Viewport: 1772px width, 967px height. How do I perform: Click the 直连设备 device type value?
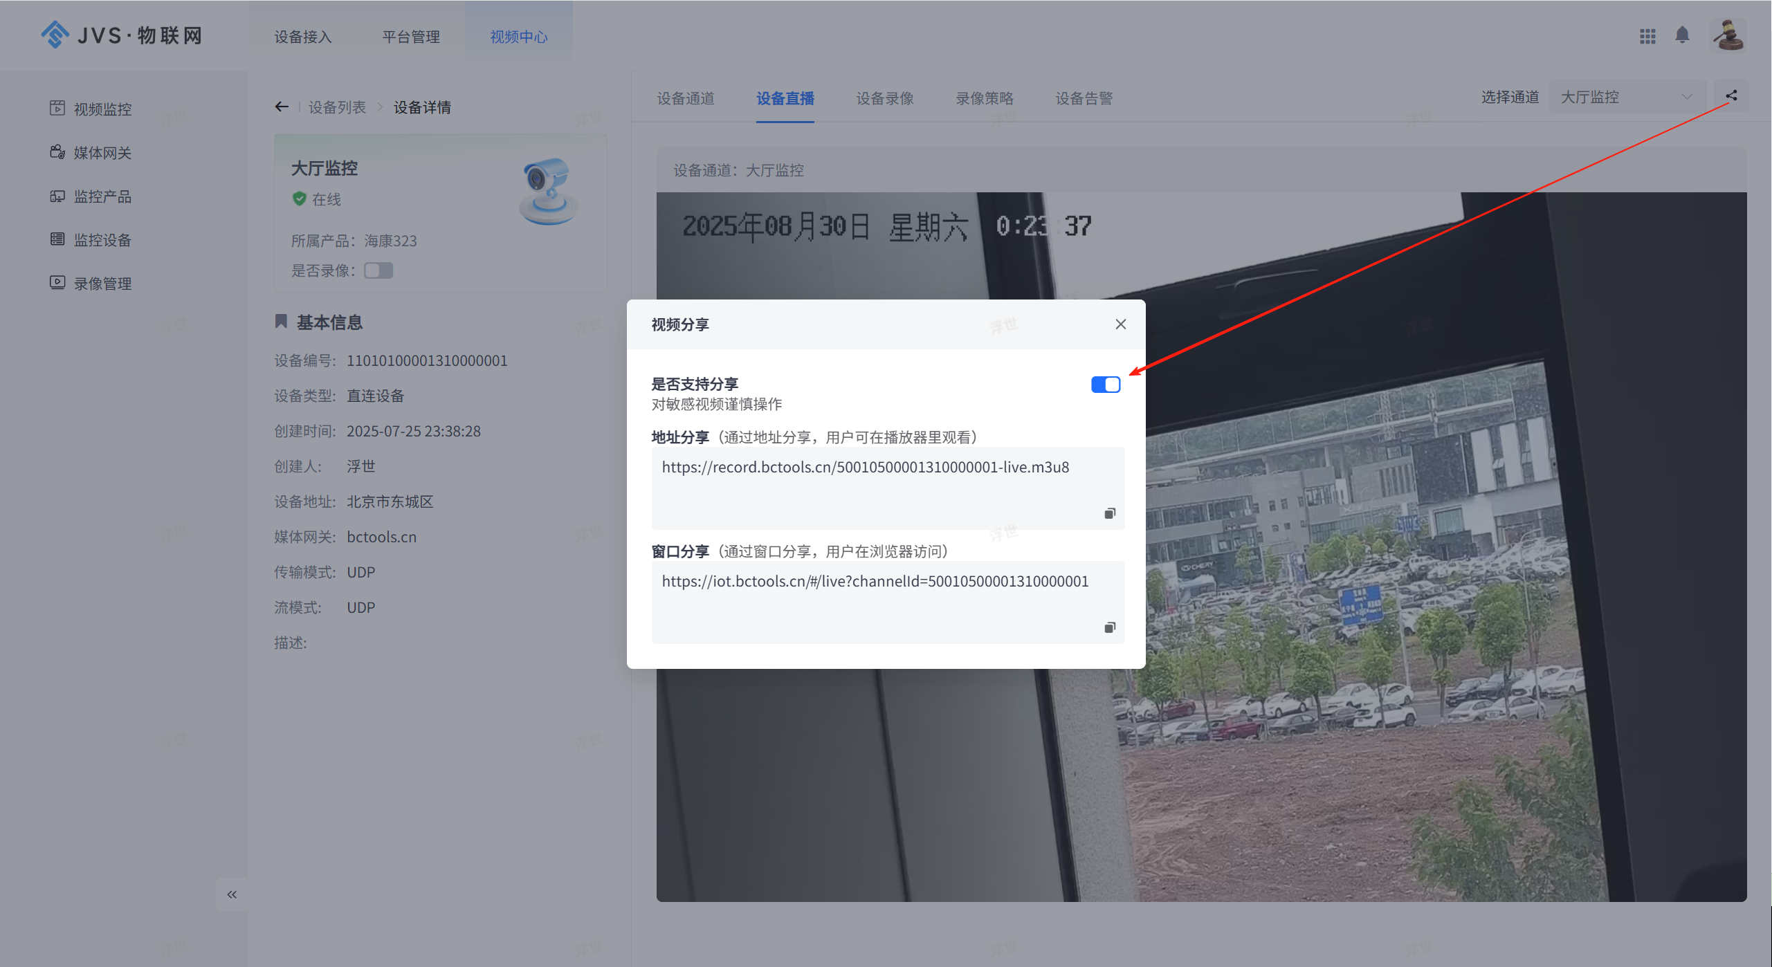coord(375,396)
